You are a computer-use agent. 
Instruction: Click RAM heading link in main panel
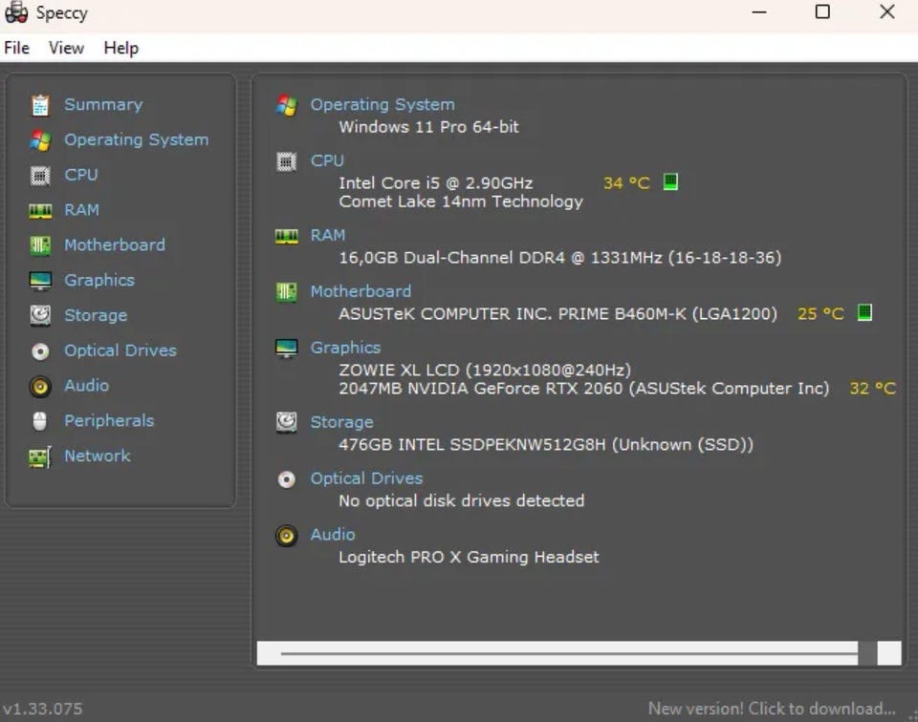click(328, 235)
